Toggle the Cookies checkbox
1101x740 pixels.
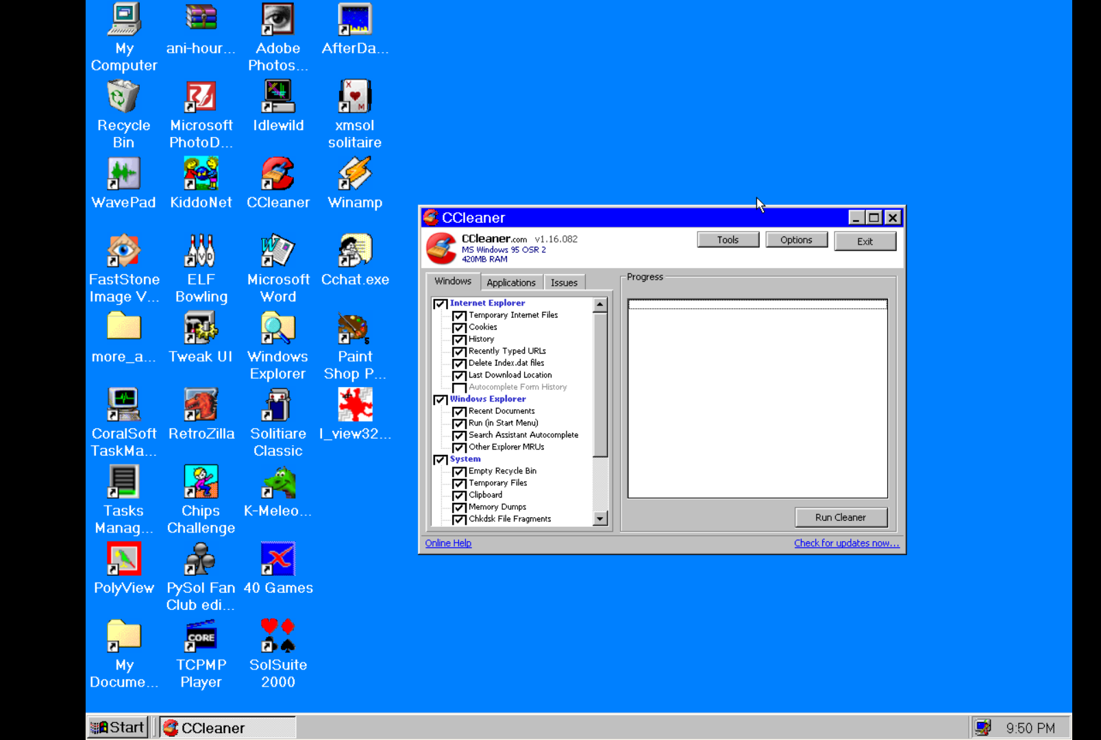[459, 328]
